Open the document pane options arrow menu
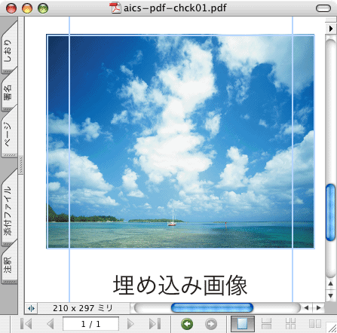 pyautogui.click(x=331, y=29)
